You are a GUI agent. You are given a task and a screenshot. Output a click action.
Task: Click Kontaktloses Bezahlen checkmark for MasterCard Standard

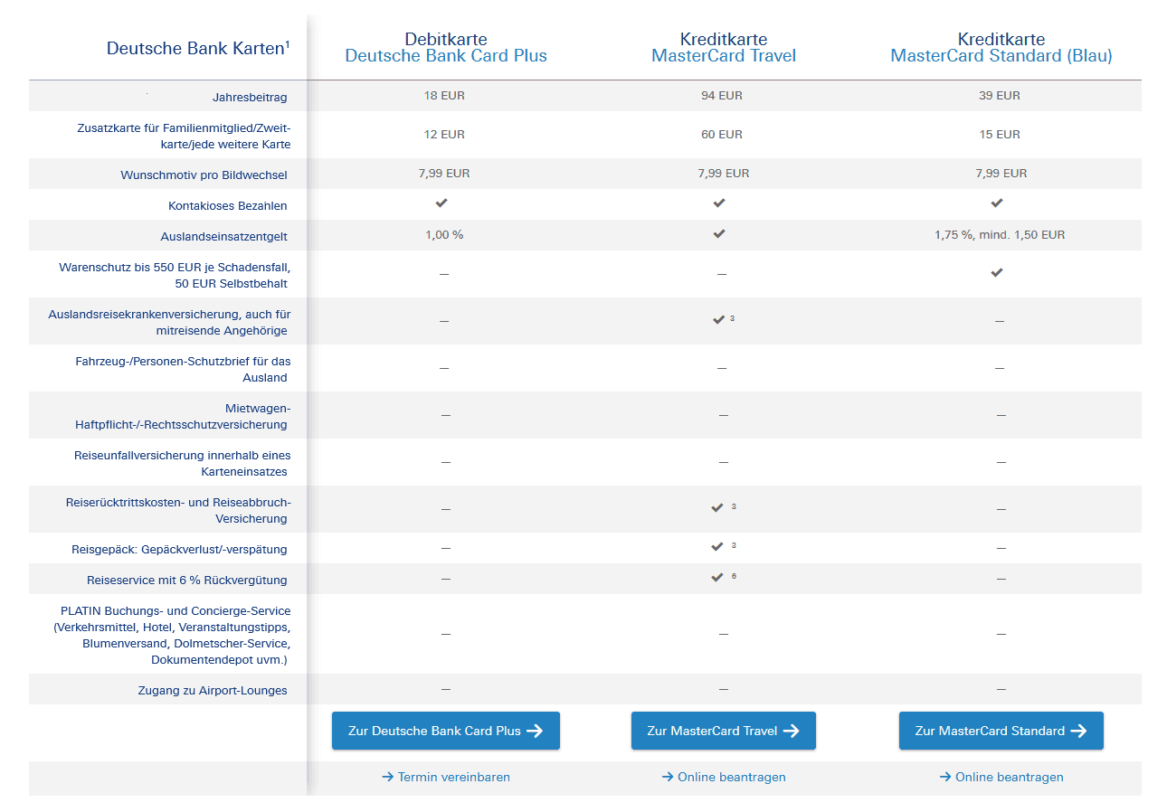[997, 203]
